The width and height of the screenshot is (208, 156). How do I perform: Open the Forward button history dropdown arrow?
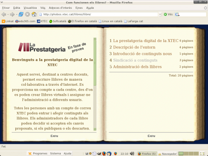(x=17, y=14)
